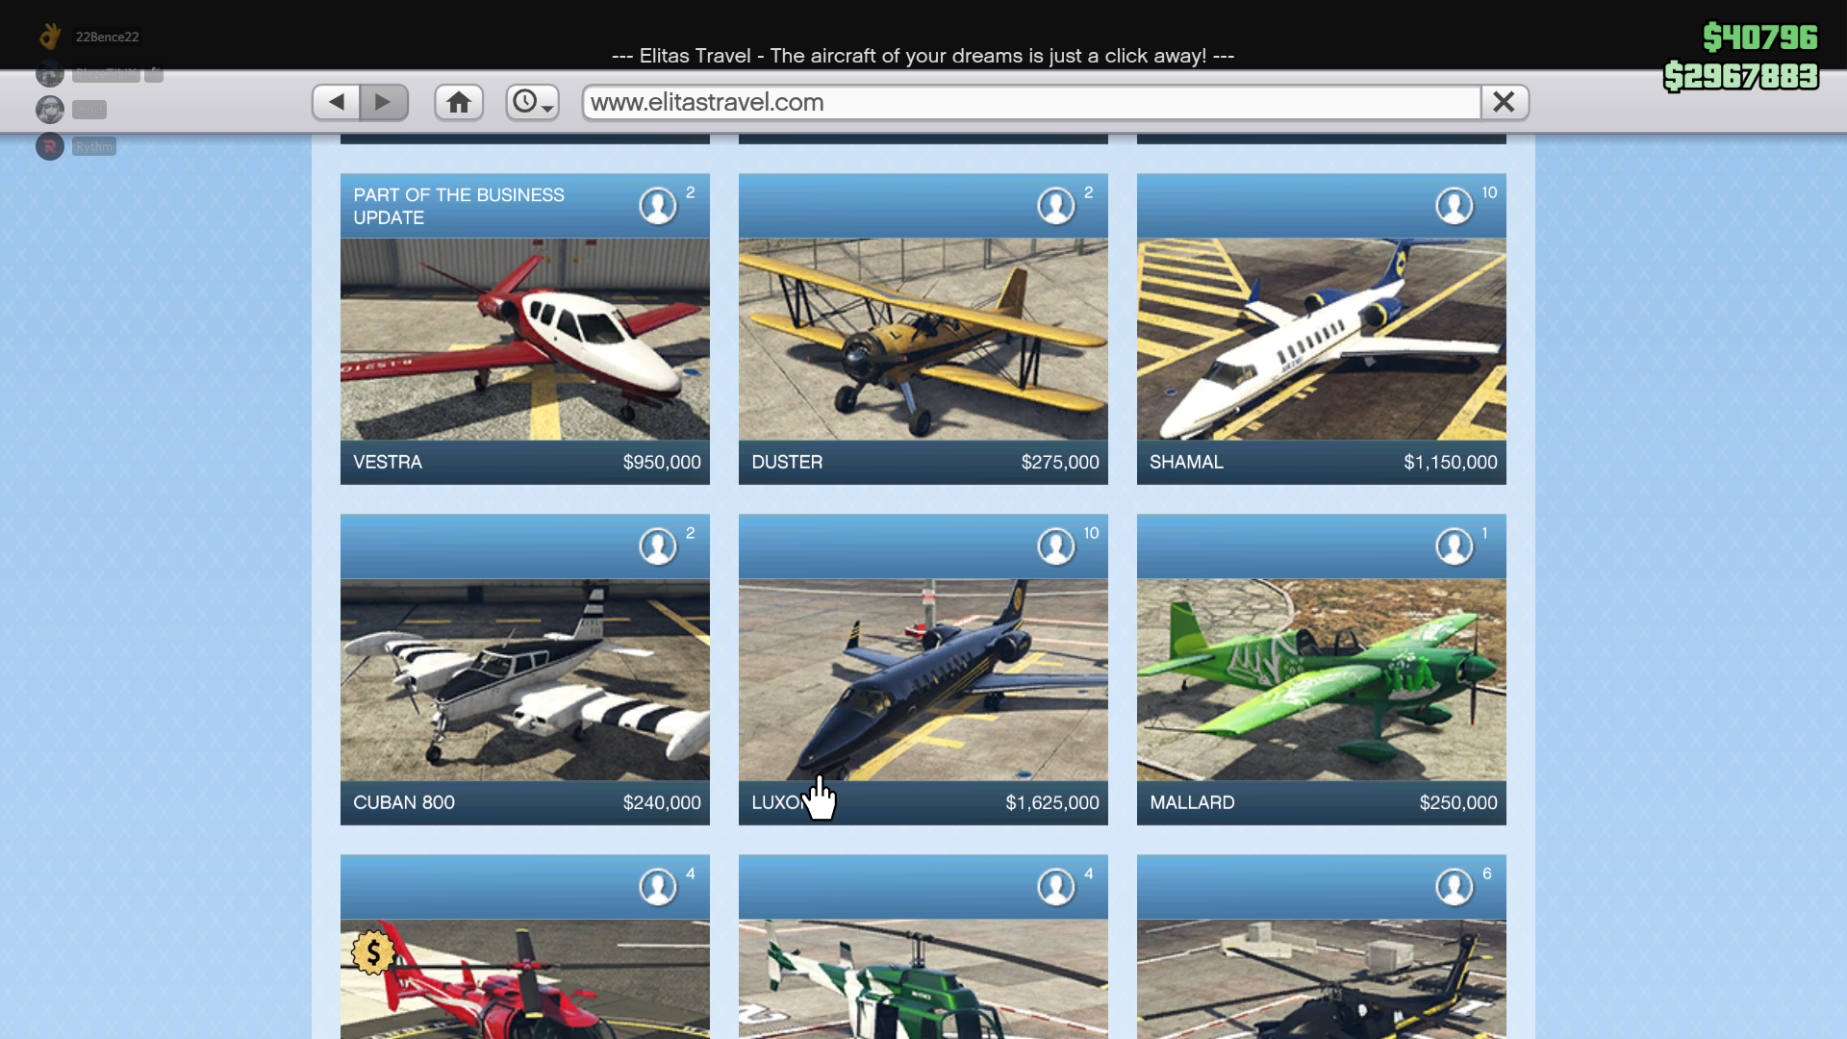Select the Cuban 800 plane image

(x=525, y=680)
